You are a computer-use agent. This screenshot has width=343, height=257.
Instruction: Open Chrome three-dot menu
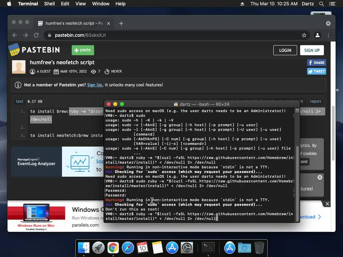pyautogui.click(x=328, y=35)
